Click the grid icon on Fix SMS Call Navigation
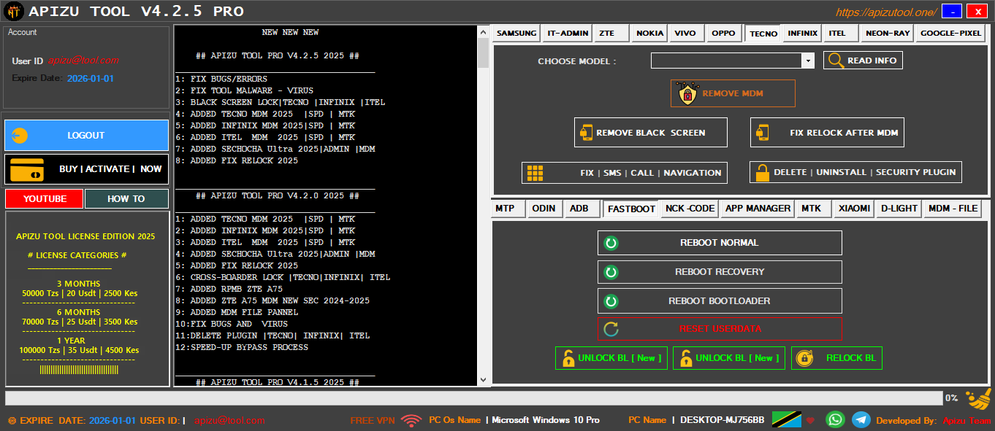This screenshot has height=431, width=995. click(535, 173)
